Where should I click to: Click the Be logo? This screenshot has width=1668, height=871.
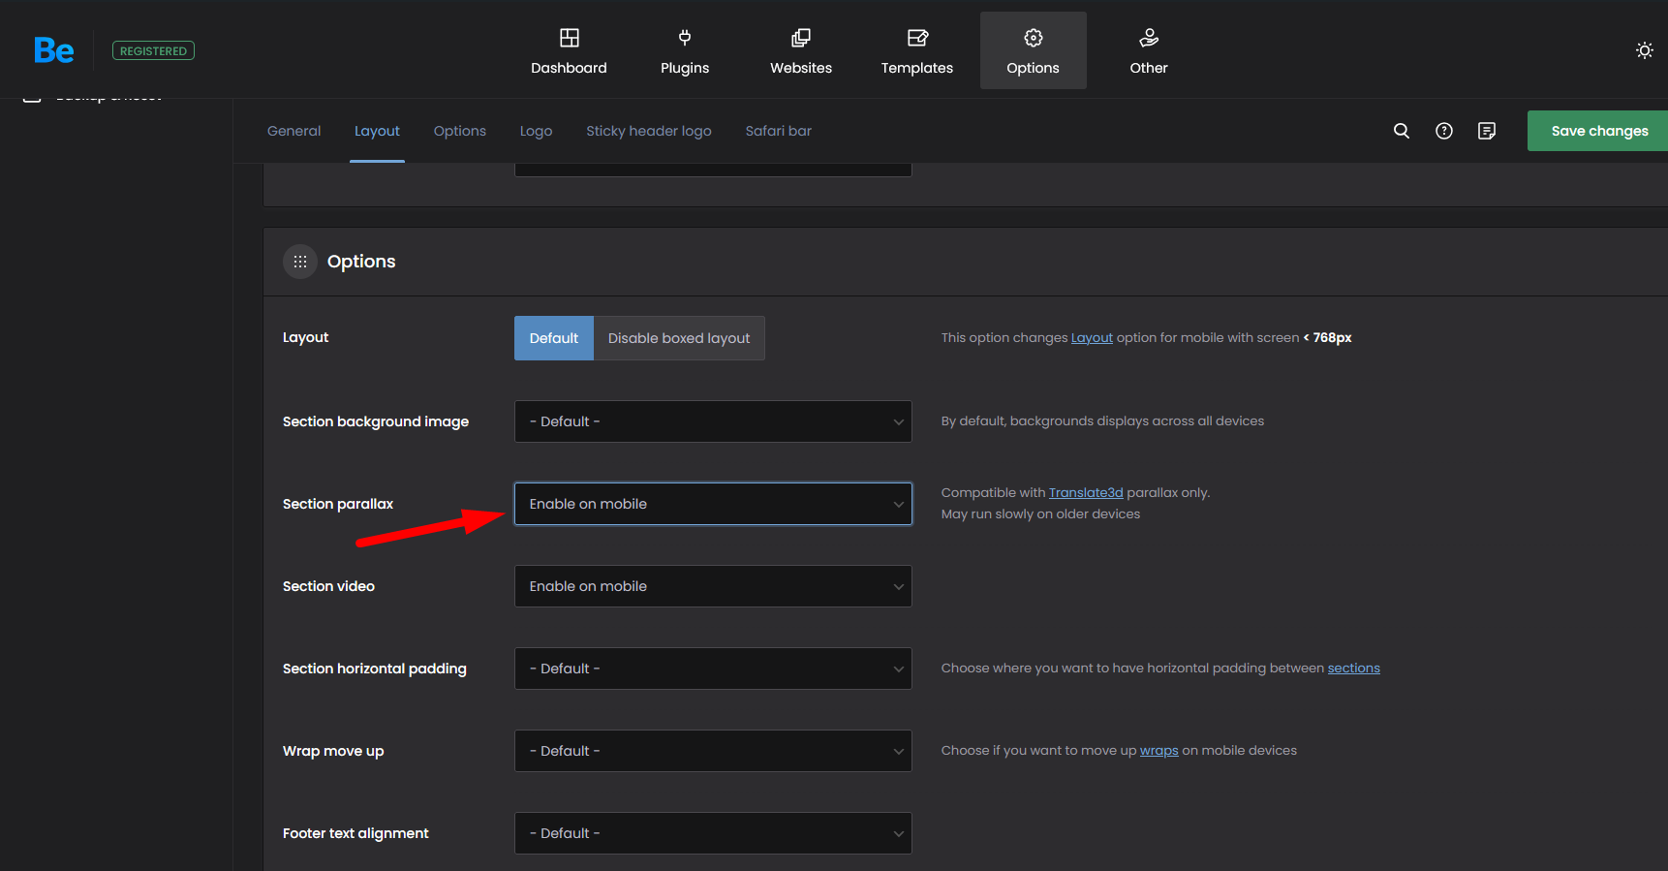[54, 50]
